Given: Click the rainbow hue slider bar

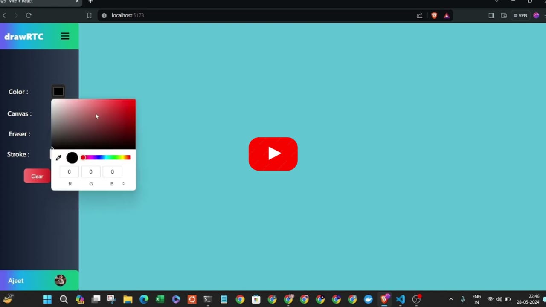Looking at the screenshot, I should click(x=106, y=157).
